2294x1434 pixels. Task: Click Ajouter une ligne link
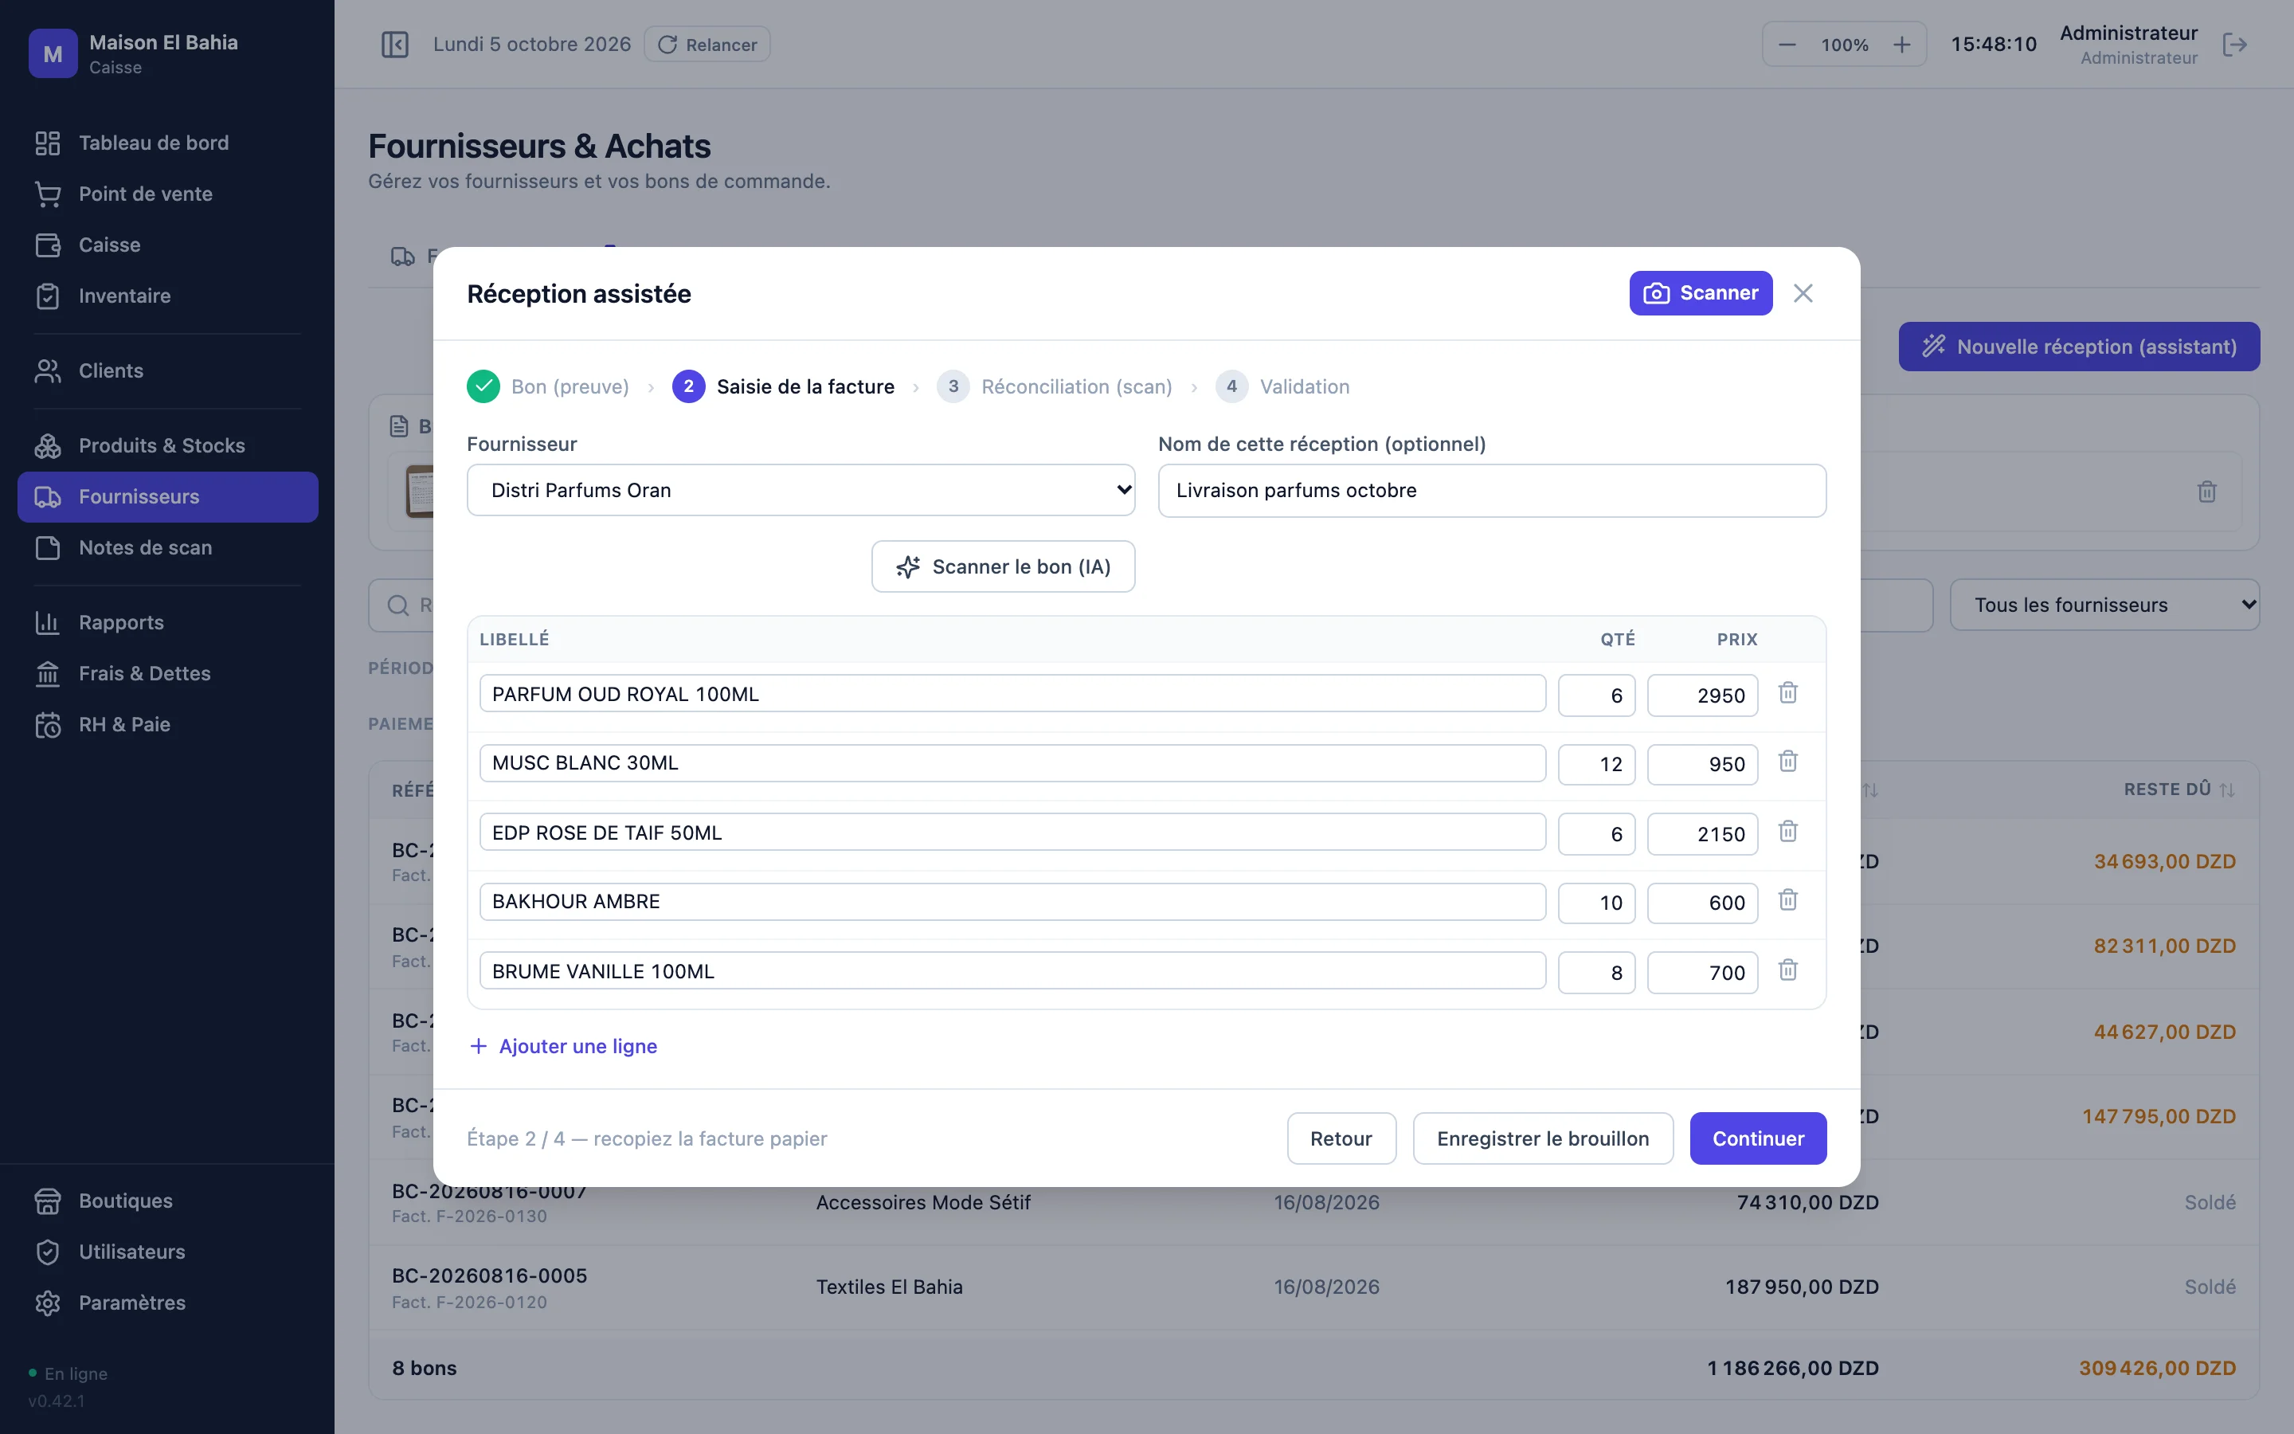pyautogui.click(x=563, y=1046)
